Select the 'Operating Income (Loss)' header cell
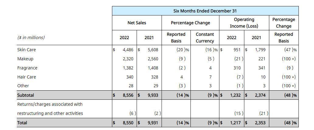 click(x=244, y=23)
